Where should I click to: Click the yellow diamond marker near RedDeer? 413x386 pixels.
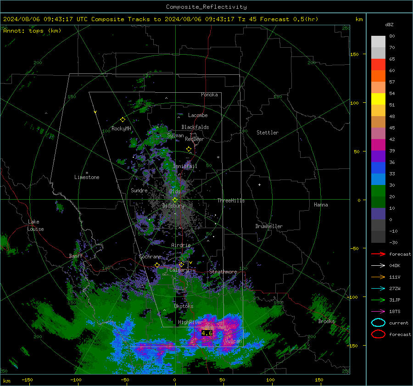189,149
